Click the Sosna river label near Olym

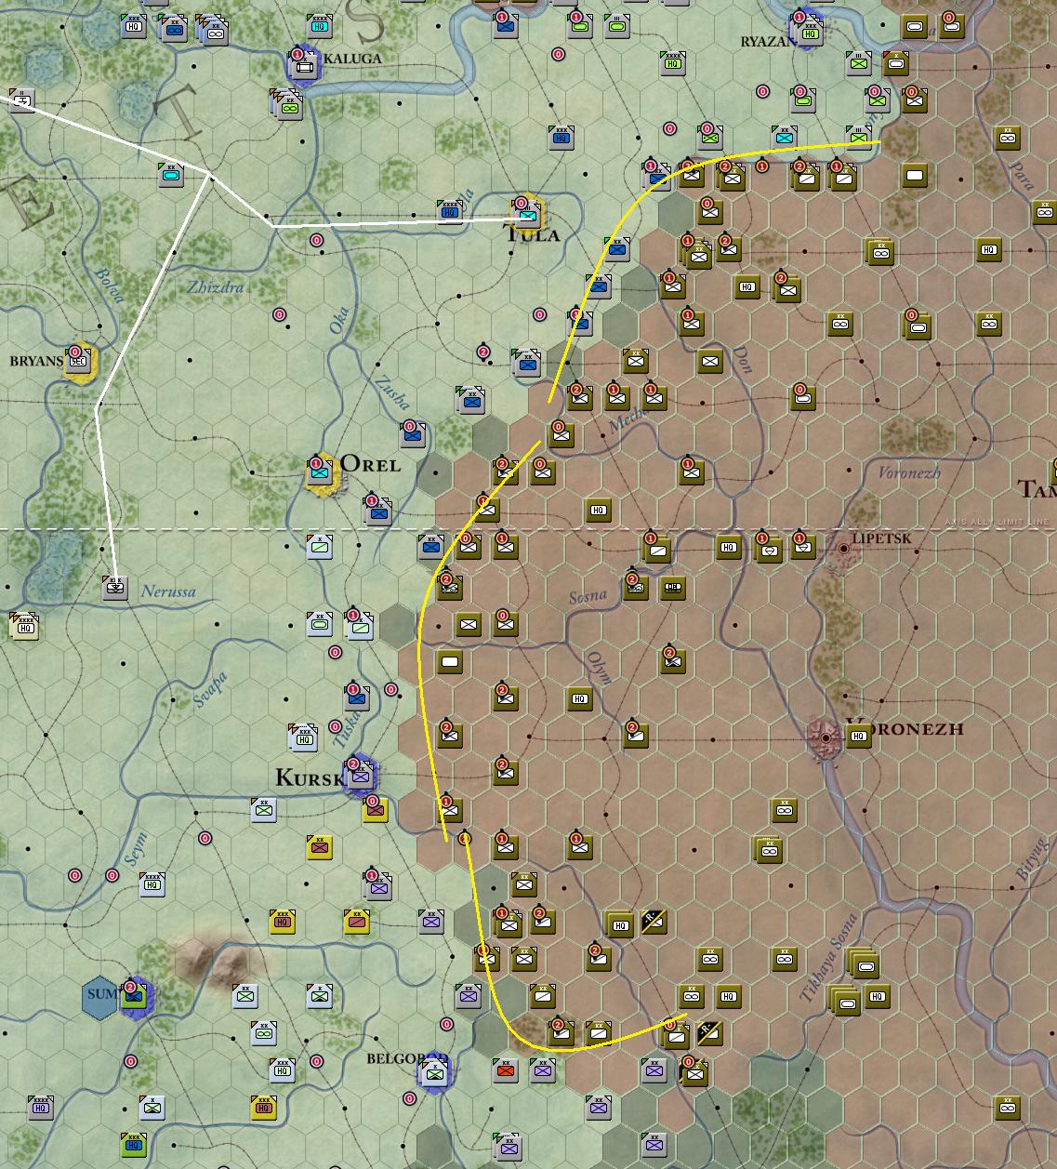(x=588, y=596)
